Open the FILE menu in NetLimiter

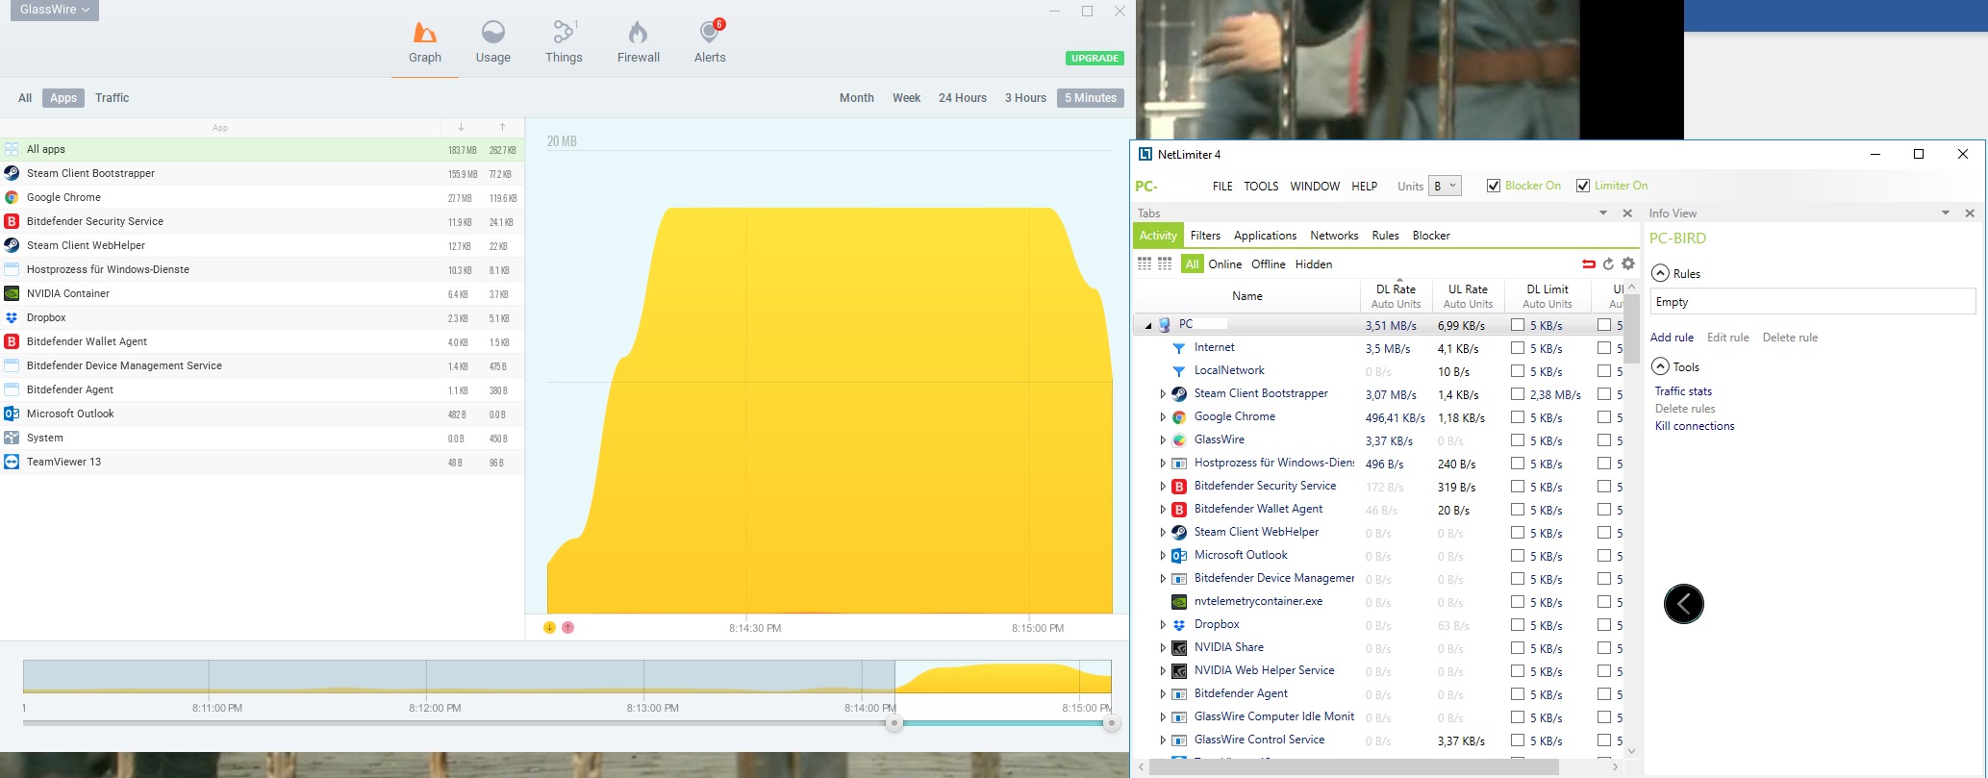pos(1222,186)
